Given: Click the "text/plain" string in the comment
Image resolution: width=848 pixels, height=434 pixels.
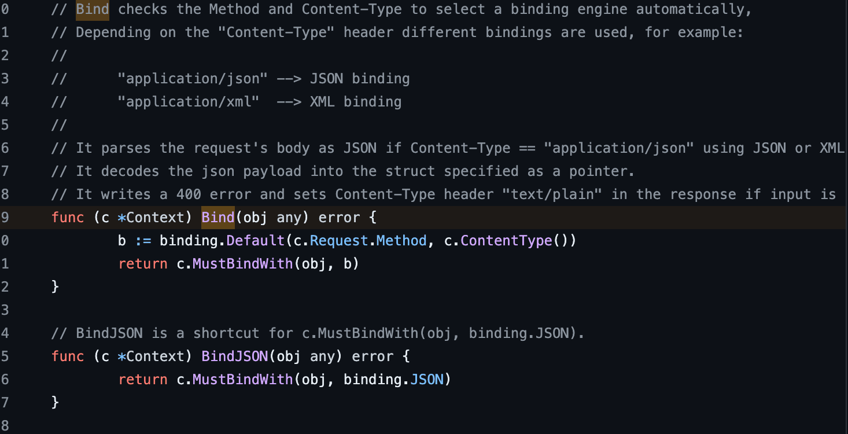Looking at the screenshot, I should (x=556, y=194).
